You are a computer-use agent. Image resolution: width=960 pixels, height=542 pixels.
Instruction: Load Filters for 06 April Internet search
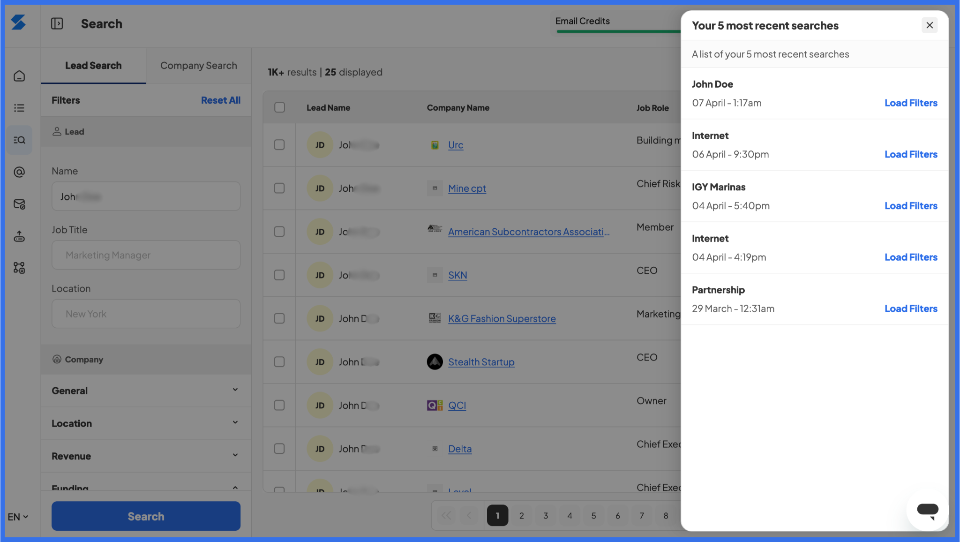tap(911, 154)
